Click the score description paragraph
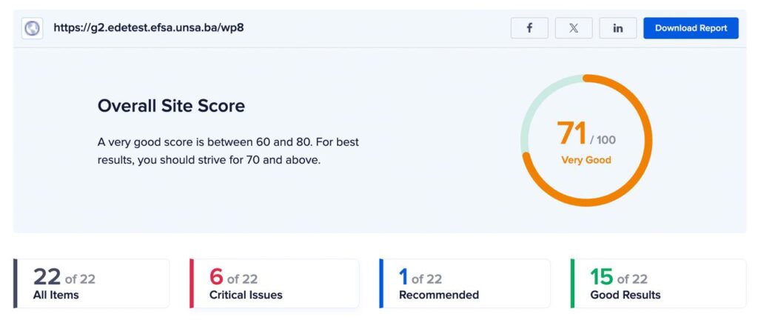The width and height of the screenshot is (758, 320). click(x=228, y=151)
